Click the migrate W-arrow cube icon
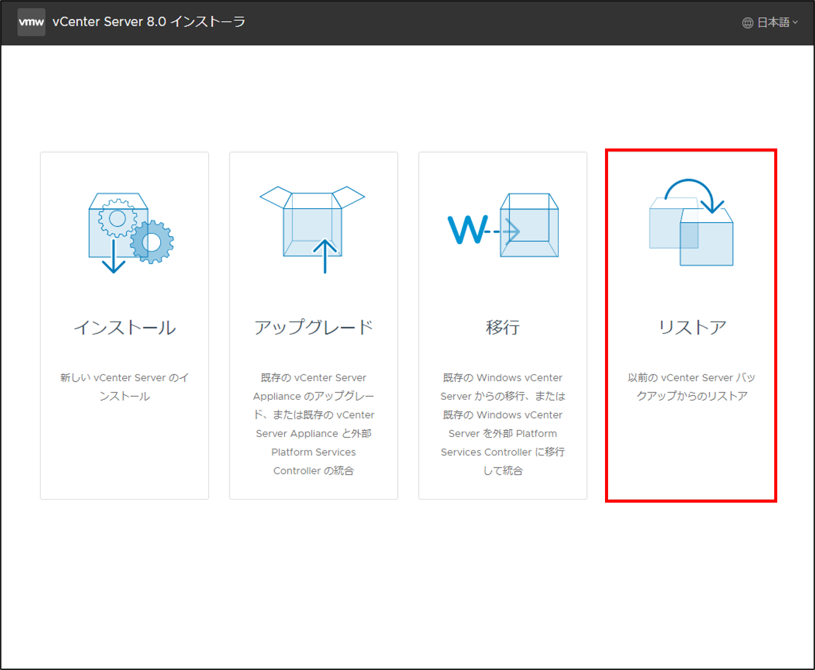 click(503, 225)
